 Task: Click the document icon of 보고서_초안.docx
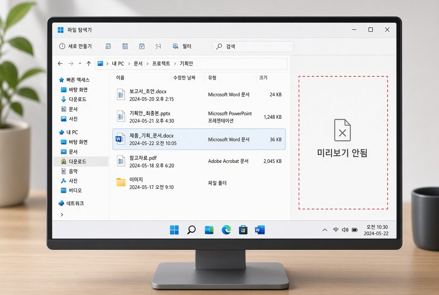[121, 94]
